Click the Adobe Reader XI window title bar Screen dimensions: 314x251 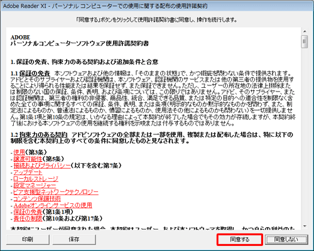coord(157,6)
